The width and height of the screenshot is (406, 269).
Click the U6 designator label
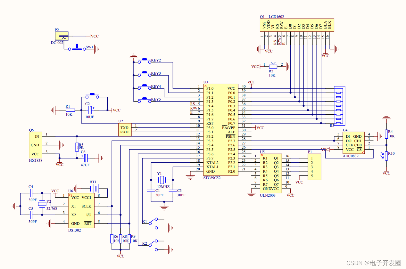[x=70, y=191]
